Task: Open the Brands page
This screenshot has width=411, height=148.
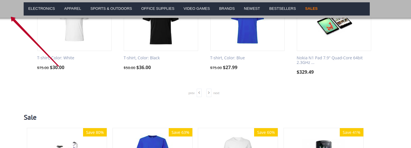Action: (227, 9)
